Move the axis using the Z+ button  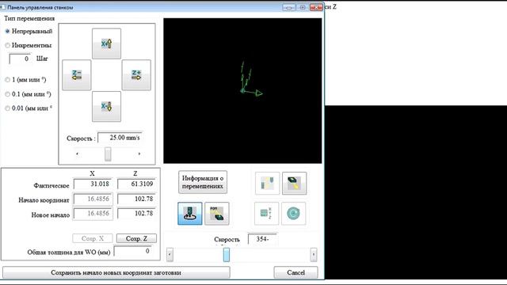[136, 75]
